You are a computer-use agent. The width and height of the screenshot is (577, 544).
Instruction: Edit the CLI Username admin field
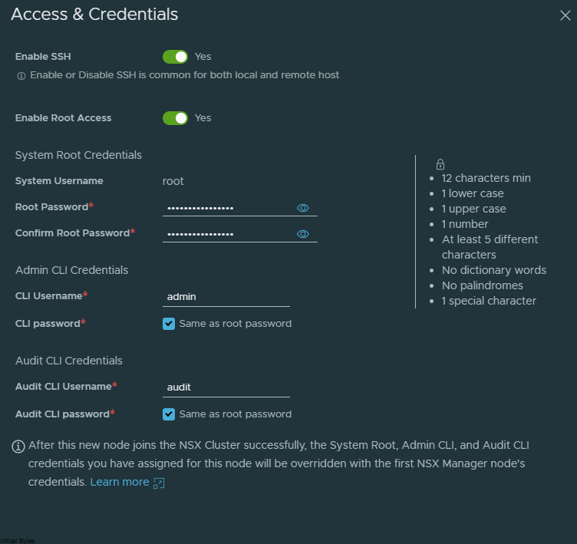pos(226,297)
